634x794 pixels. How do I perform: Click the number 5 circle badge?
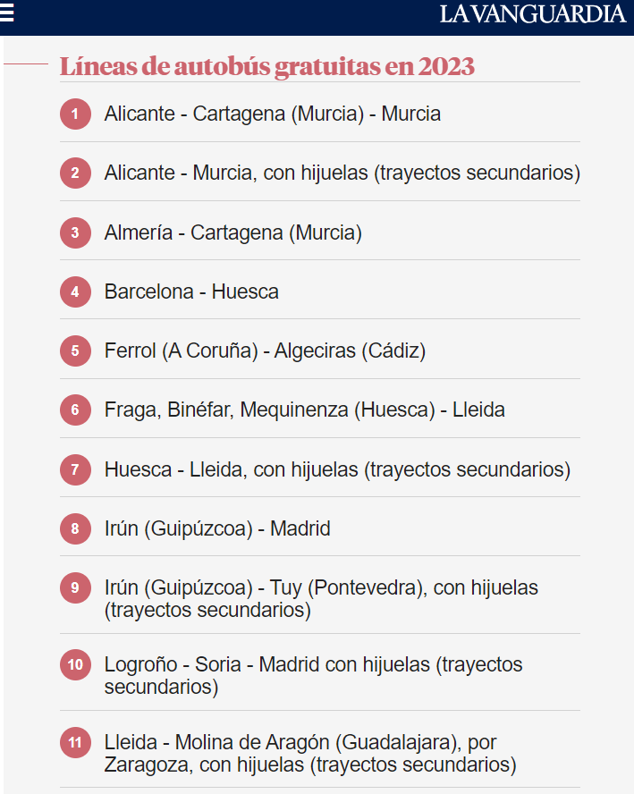pos(75,351)
